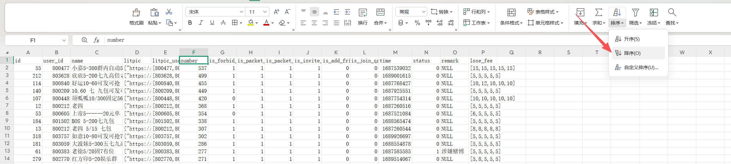The height and width of the screenshot is (164, 731).
Task: Click the Freeze panes (冻结) icon
Action: [x=654, y=13]
